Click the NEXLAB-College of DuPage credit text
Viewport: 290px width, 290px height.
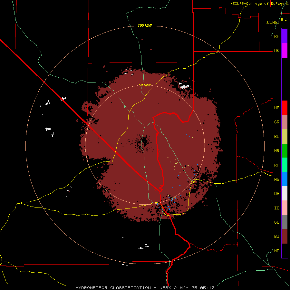pyautogui.click(x=259, y=4)
